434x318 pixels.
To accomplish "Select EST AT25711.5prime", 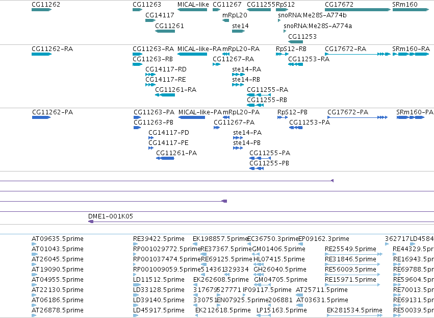I will pyautogui.click(x=322, y=290).
